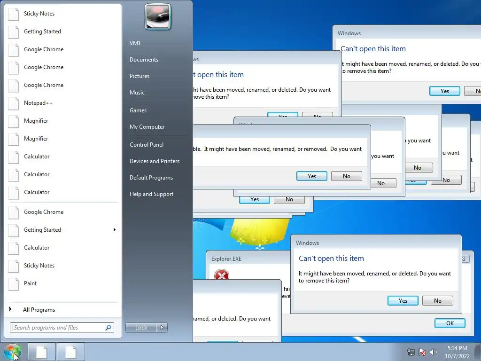Open the Getting Started entry below Sticky Notes at the top
This screenshot has height=361, width=481.
63,31
